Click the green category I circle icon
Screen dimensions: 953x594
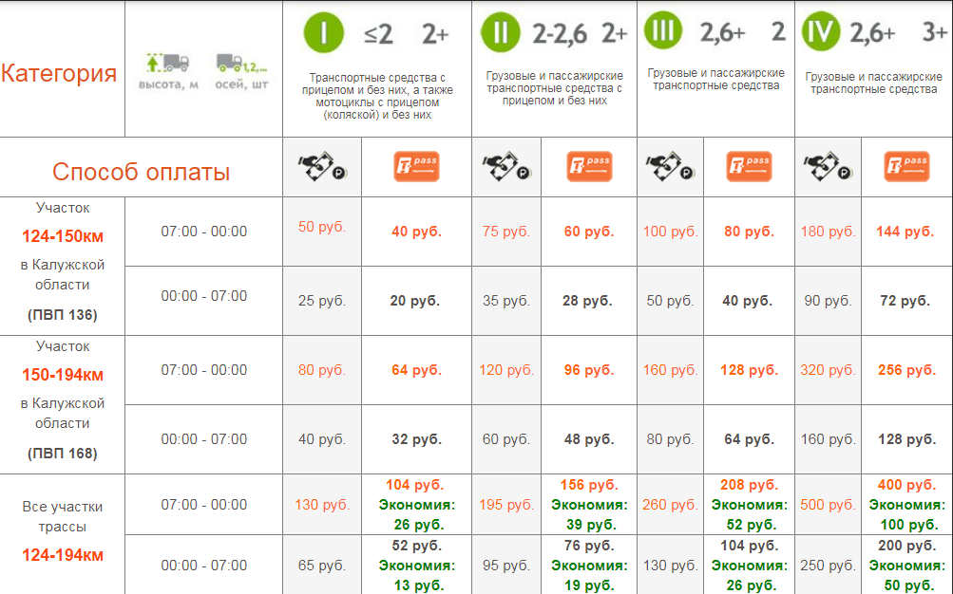click(323, 32)
